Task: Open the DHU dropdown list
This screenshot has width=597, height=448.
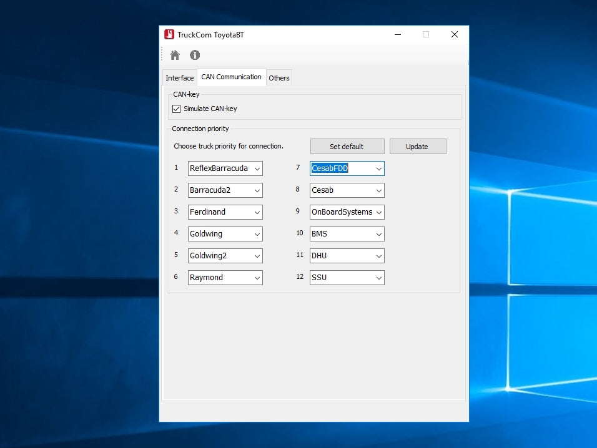Action: click(378, 256)
